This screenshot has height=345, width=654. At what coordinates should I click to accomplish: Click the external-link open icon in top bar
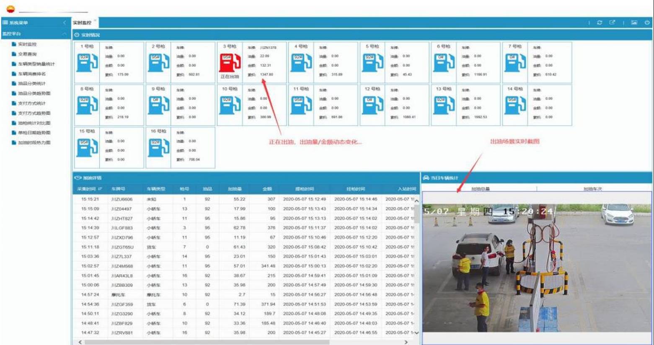(x=612, y=23)
